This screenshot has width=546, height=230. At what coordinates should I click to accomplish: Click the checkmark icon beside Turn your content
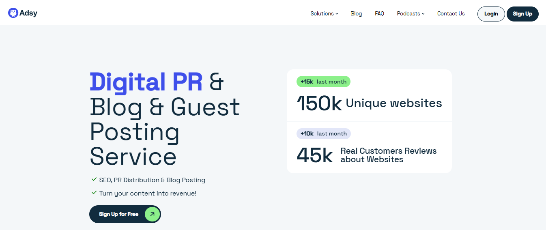[x=94, y=193]
